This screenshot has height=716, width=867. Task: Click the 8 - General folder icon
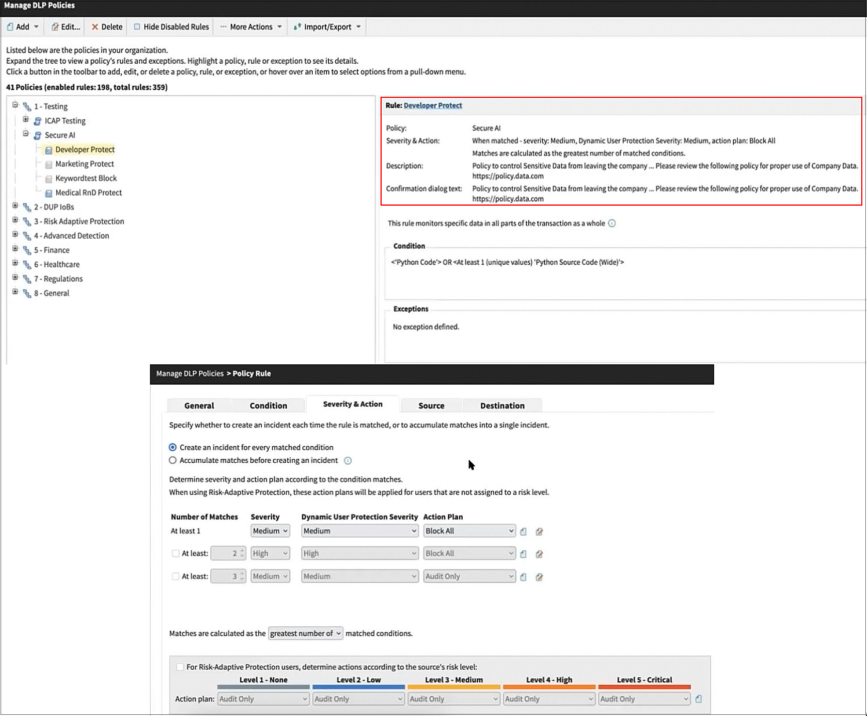pyautogui.click(x=27, y=293)
